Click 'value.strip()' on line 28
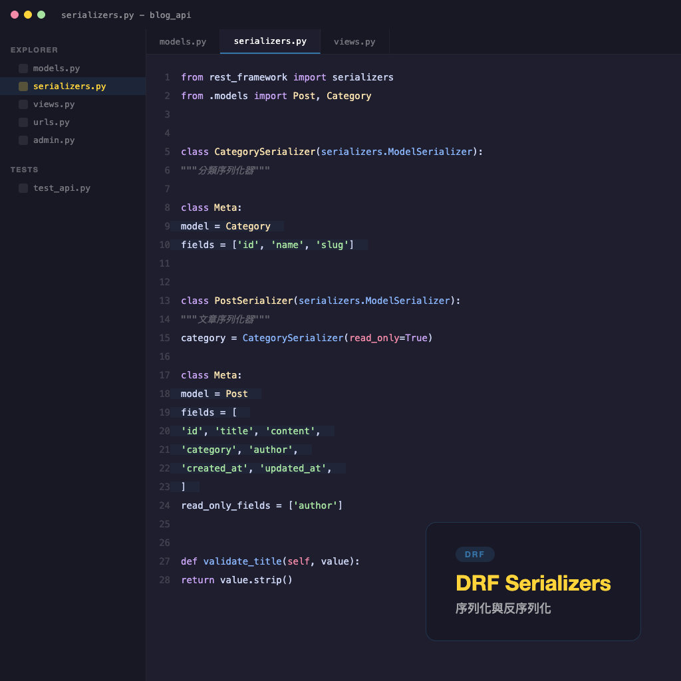Screen dimensions: 681x681 pyautogui.click(x=256, y=580)
